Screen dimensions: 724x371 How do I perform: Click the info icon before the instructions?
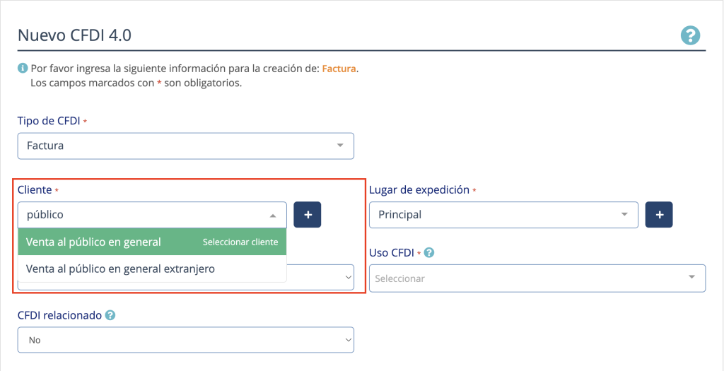click(x=23, y=69)
